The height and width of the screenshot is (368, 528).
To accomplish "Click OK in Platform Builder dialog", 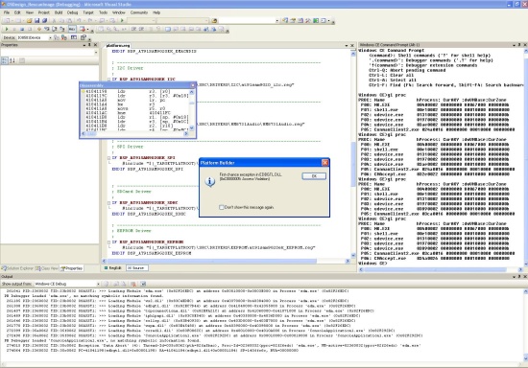I will 314,176.
